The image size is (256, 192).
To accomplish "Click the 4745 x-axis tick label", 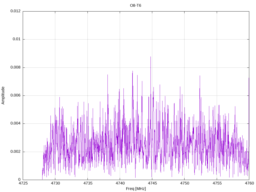I will pyautogui.click(x=152, y=183).
